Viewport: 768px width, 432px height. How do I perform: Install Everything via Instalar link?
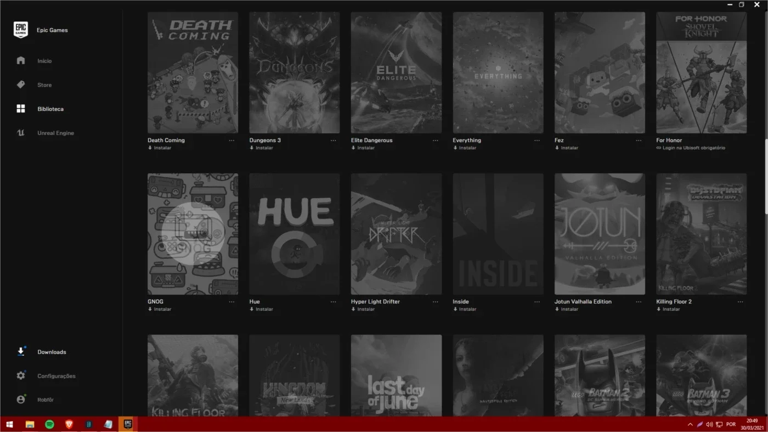(x=465, y=148)
